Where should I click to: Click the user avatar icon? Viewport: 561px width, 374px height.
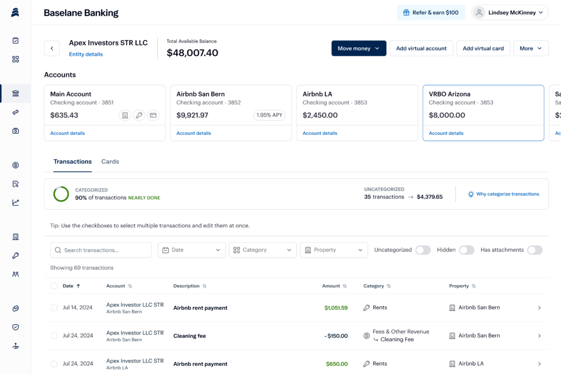(x=479, y=13)
